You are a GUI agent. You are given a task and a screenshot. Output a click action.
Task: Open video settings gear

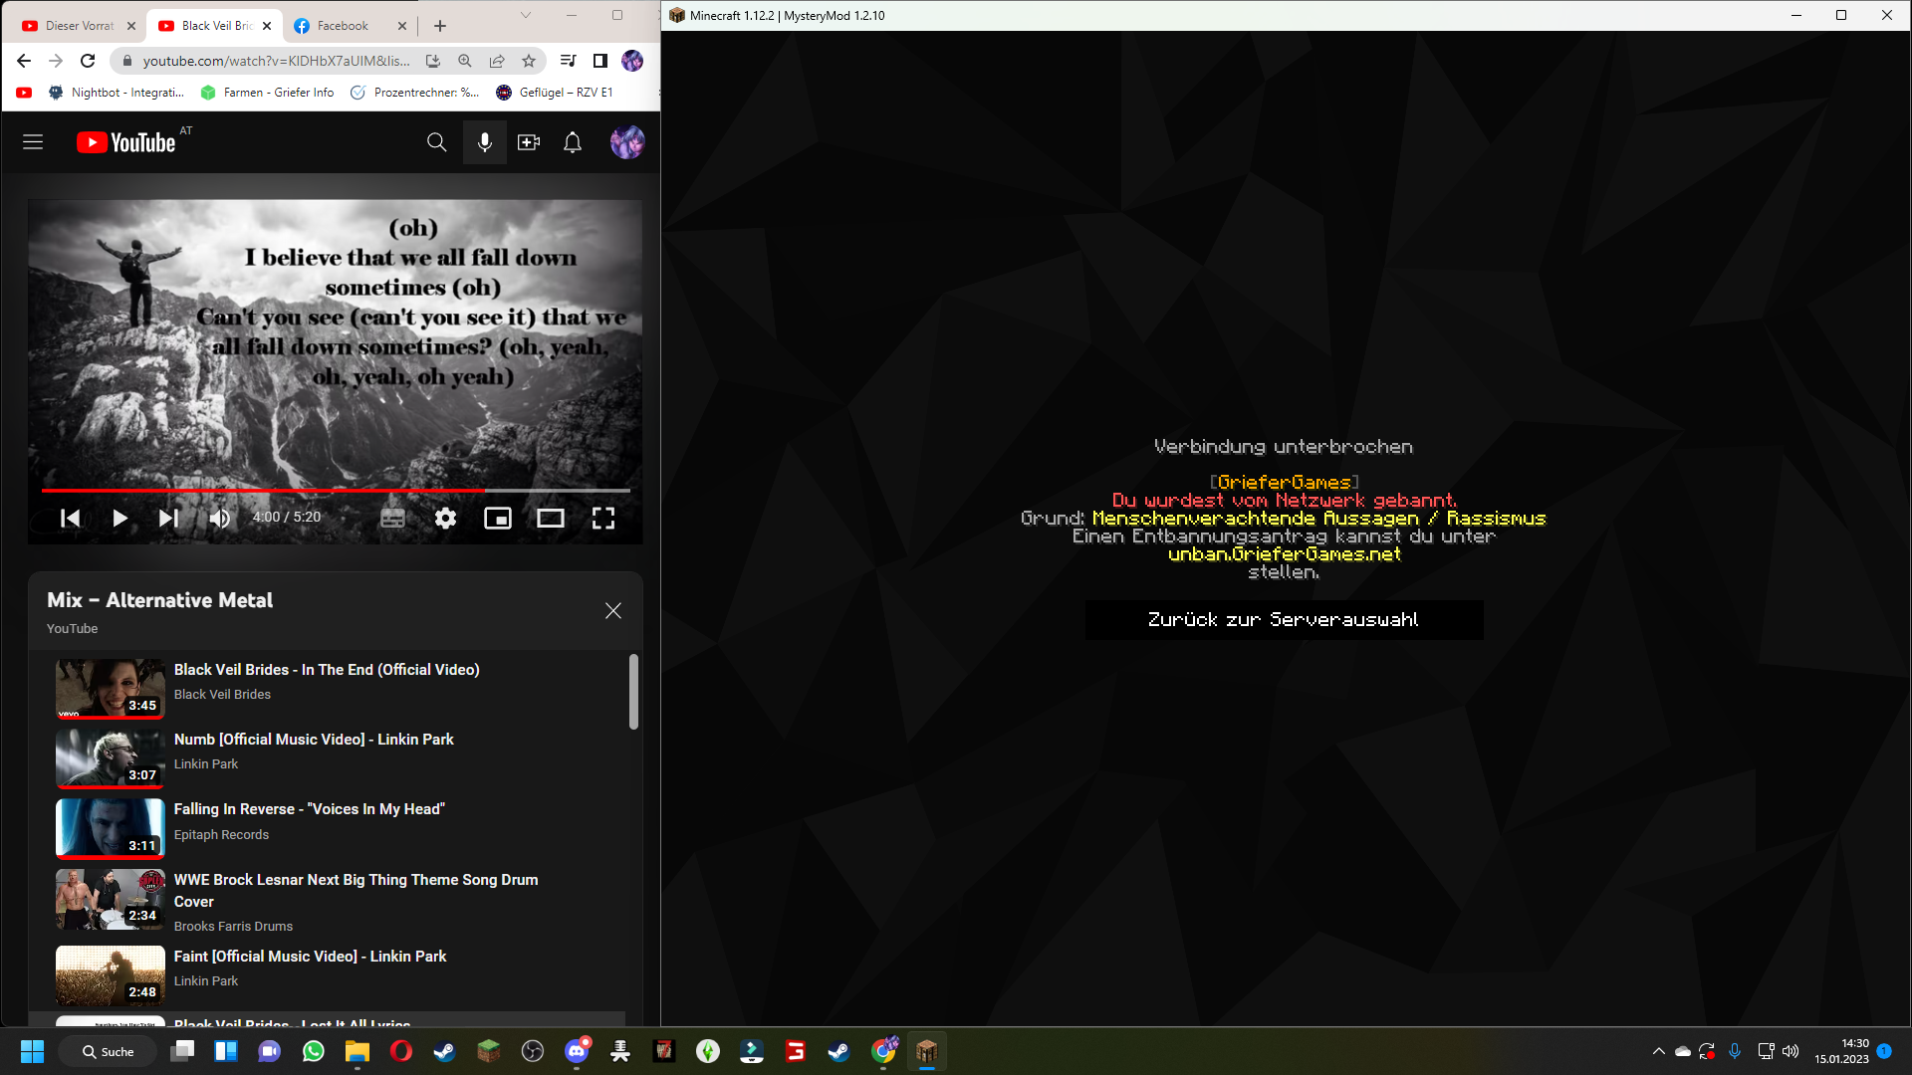click(x=445, y=518)
